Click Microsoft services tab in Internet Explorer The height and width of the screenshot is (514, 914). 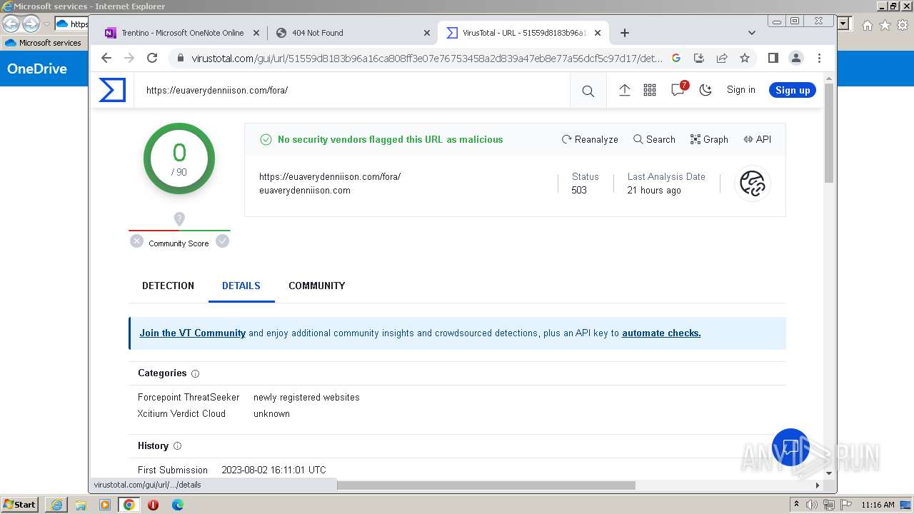pyautogui.click(x=44, y=43)
